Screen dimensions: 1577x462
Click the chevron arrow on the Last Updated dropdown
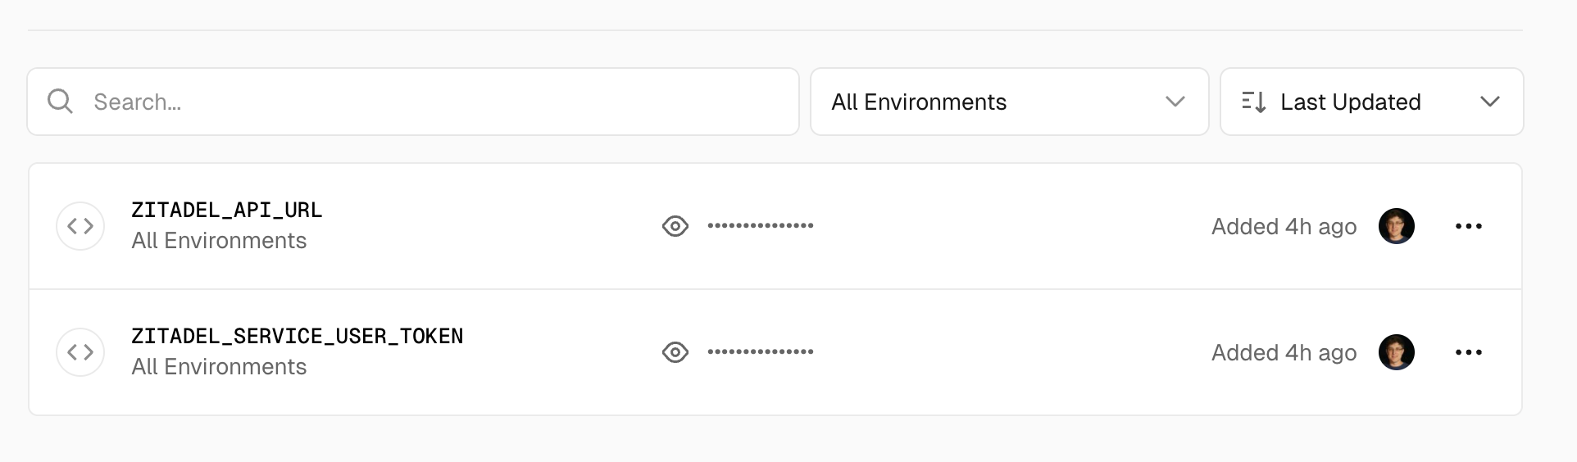click(1490, 102)
